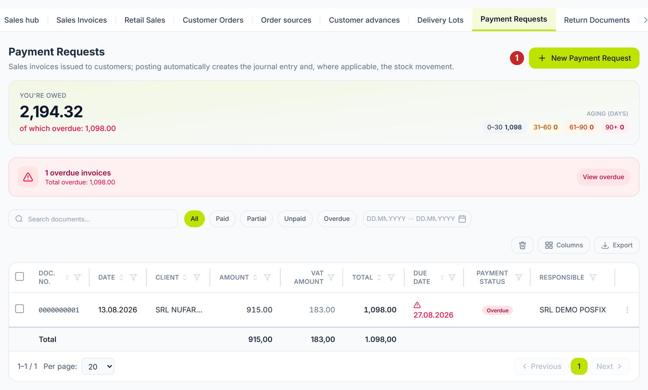Toggle select-all checkbox in table header
This screenshot has height=390, width=648.
pos(19,276)
